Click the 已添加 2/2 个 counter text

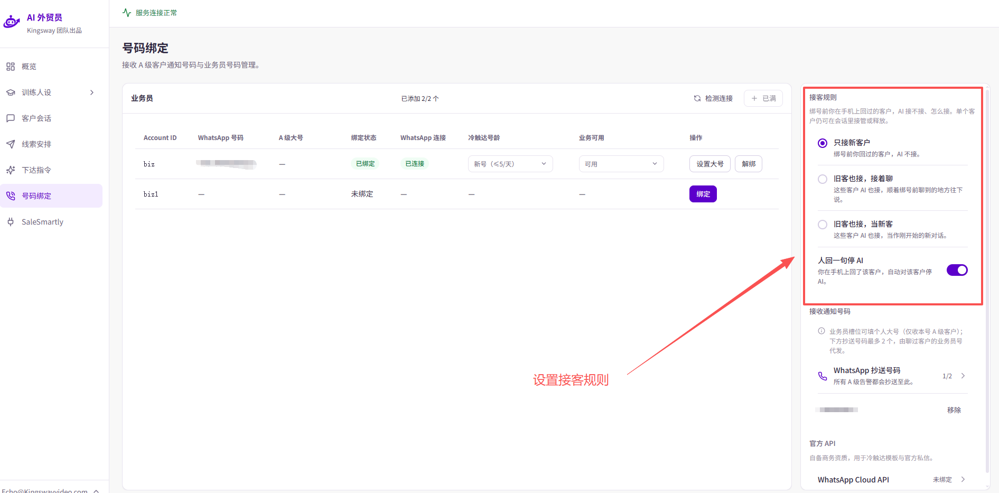pos(420,99)
